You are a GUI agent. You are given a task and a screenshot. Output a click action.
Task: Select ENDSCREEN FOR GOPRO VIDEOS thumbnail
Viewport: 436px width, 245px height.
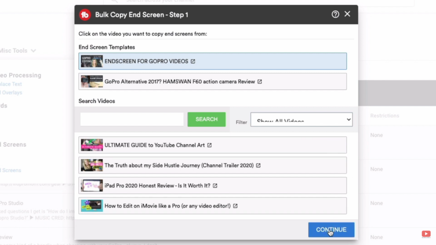92,61
